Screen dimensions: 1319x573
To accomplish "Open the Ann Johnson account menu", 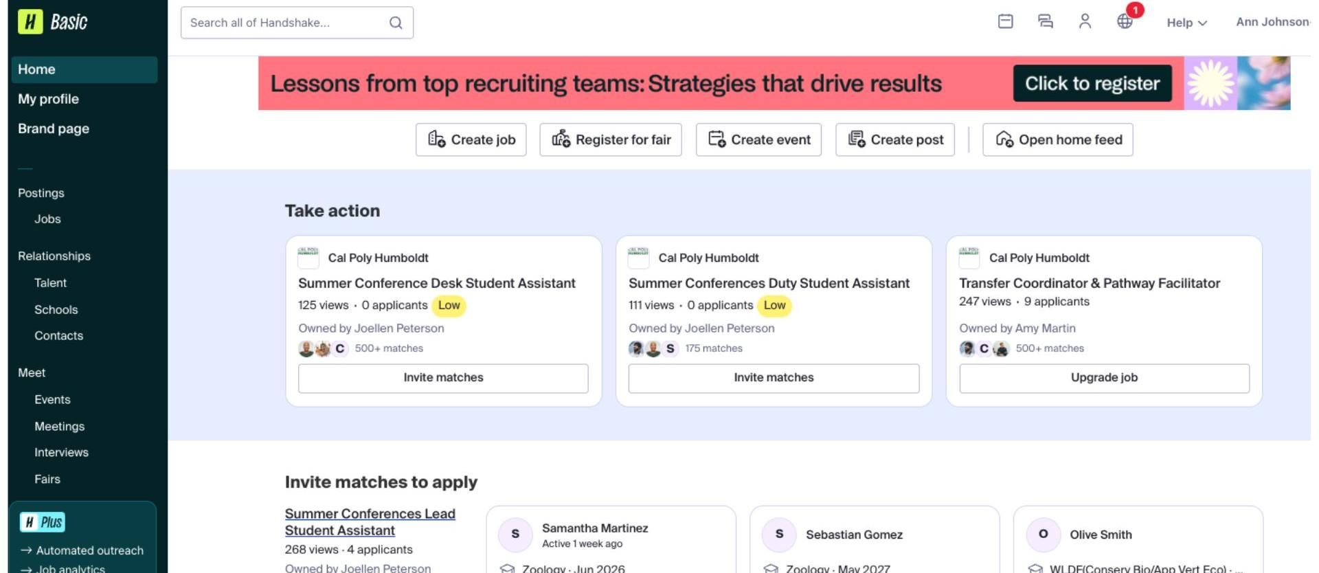I will coord(1273,22).
